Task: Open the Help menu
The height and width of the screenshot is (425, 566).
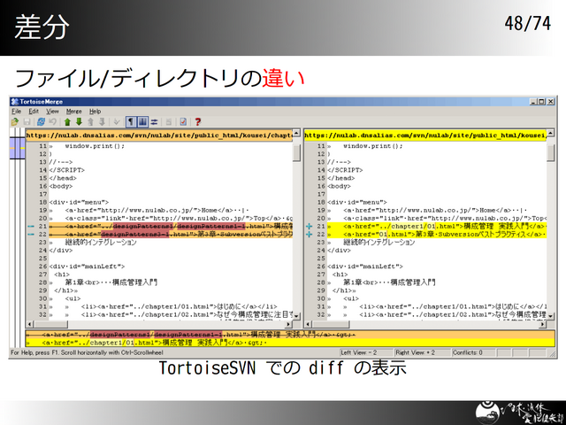Action: pos(95,112)
